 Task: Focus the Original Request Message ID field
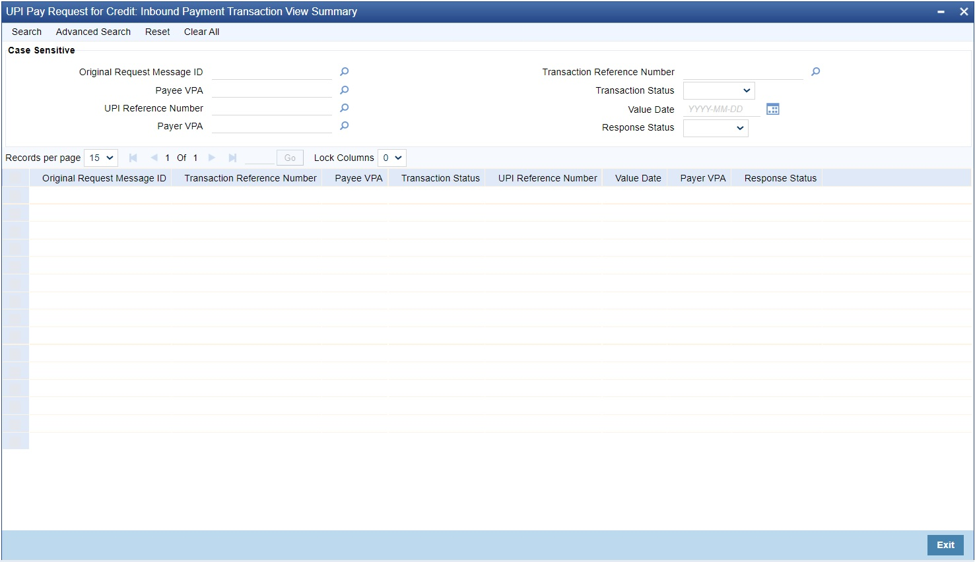tap(272, 72)
